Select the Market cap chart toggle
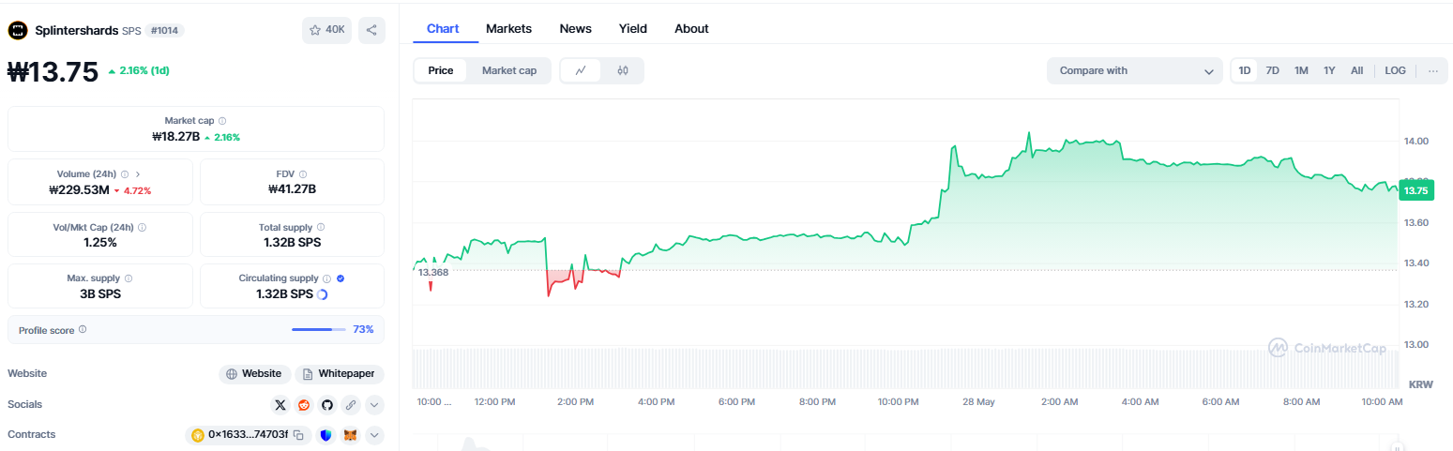Image resolution: width=1453 pixels, height=451 pixels. (x=509, y=70)
